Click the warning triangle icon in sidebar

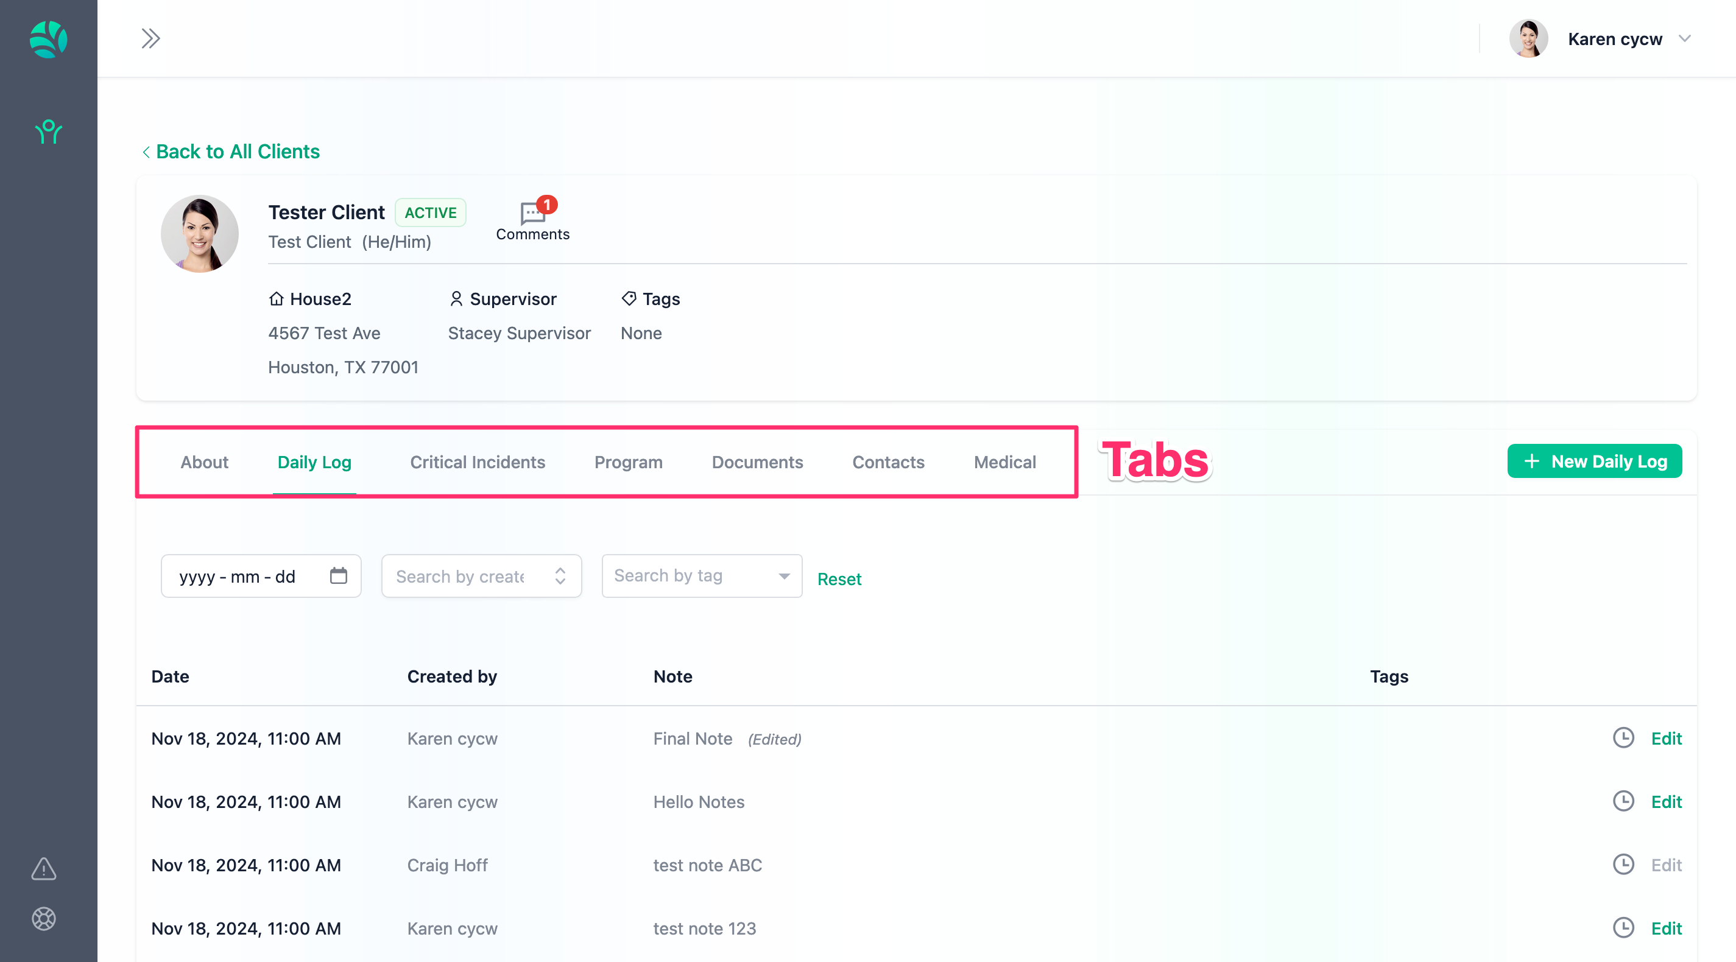(x=44, y=868)
